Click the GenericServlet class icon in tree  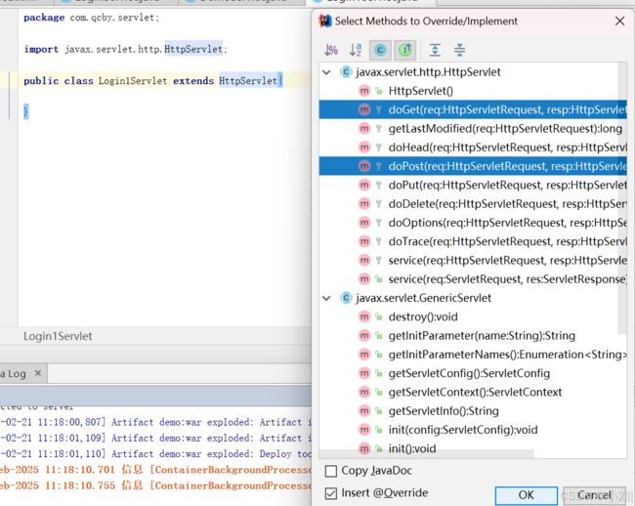(x=346, y=298)
